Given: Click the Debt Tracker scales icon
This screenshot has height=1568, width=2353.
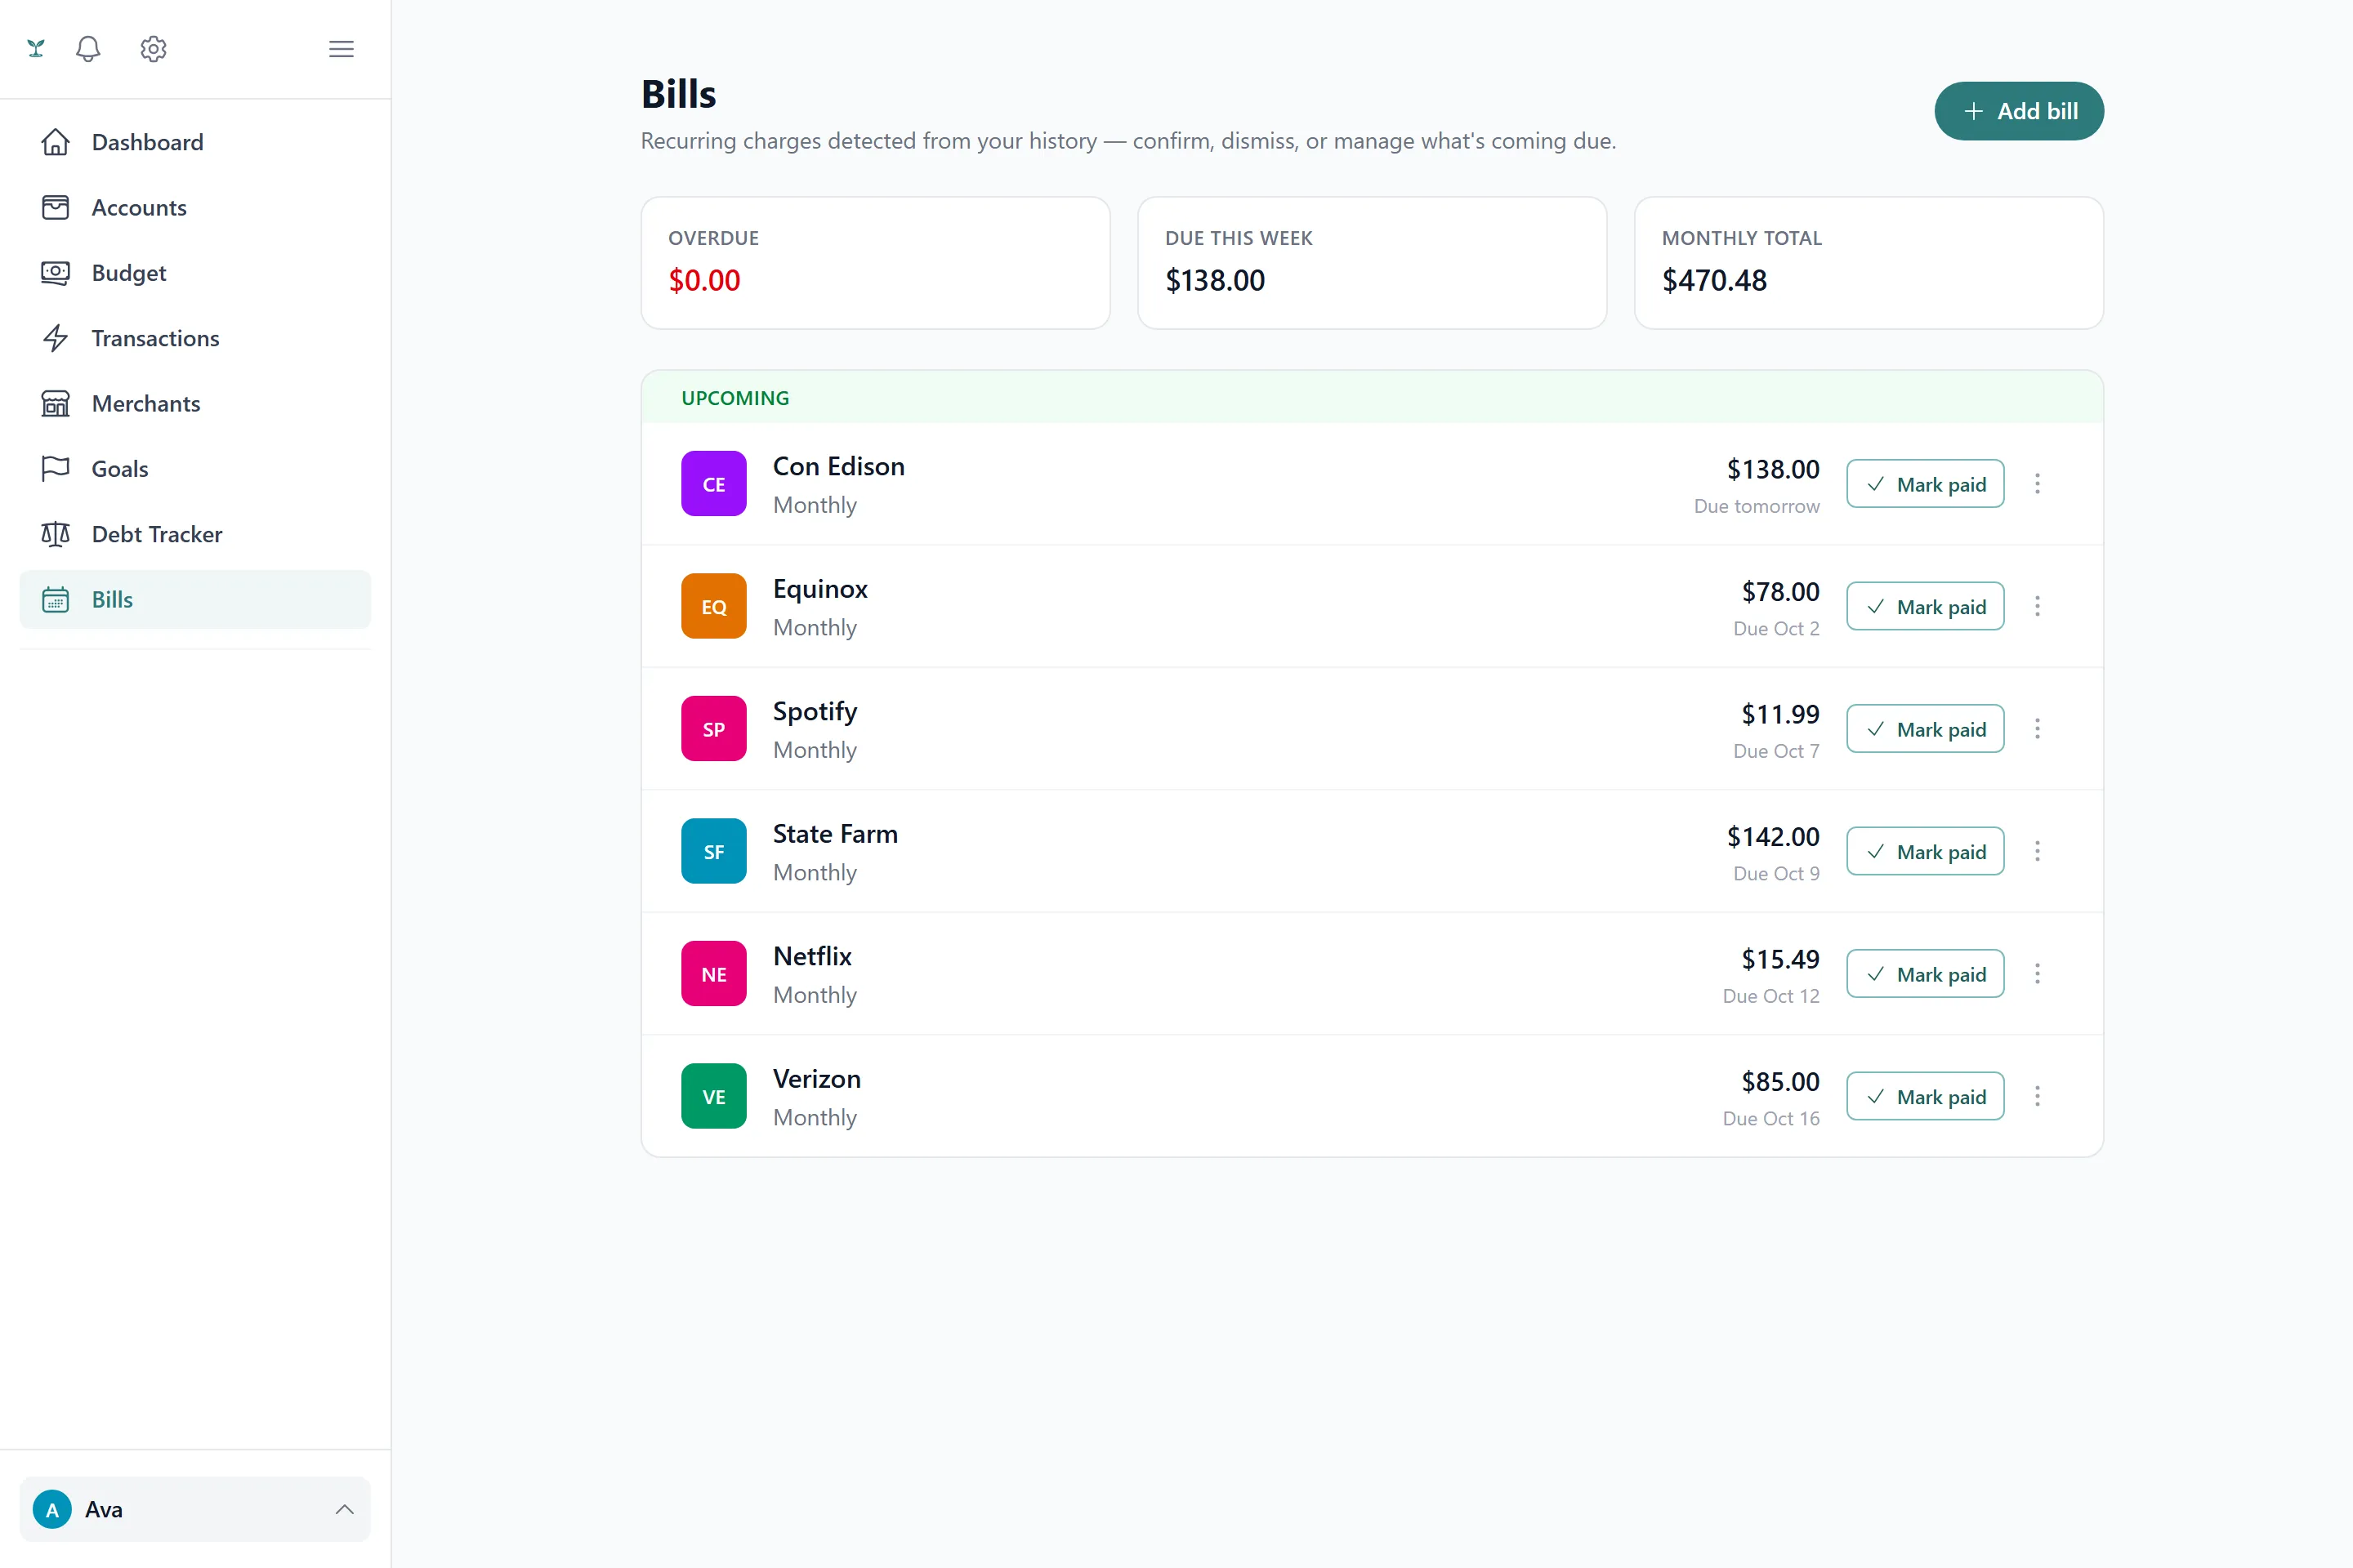Looking at the screenshot, I should point(56,534).
